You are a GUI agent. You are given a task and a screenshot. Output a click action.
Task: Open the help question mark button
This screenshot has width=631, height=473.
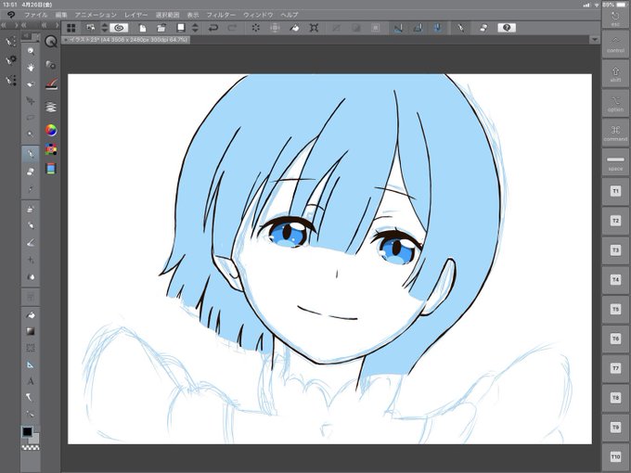pyautogui.click(x=507, y=28)
